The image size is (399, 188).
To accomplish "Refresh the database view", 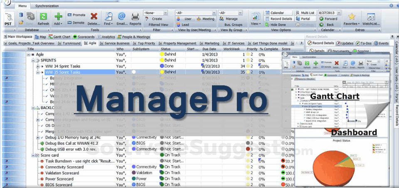I will [43, 19].
